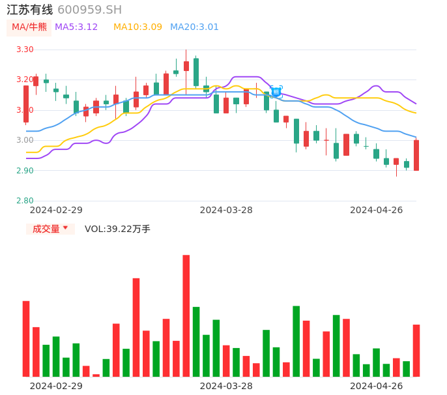Select the MA/牛熊 indicator tab
Screen dimensions: 447x395
[x=29, y=27]
